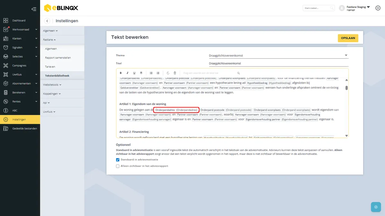Click the magnifier icon in editor toolbar
The height and width of the screenshot is (216, 385).
(238, 73)
